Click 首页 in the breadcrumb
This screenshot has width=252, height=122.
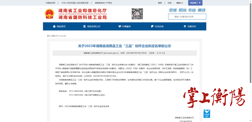pos(49,36)
